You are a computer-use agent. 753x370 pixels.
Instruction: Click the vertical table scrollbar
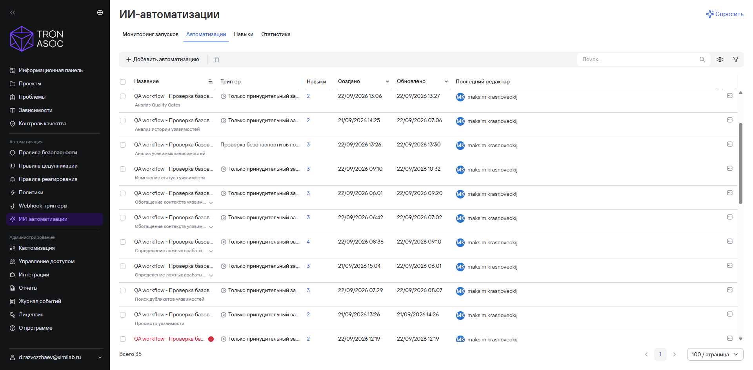tap(740, 163)
